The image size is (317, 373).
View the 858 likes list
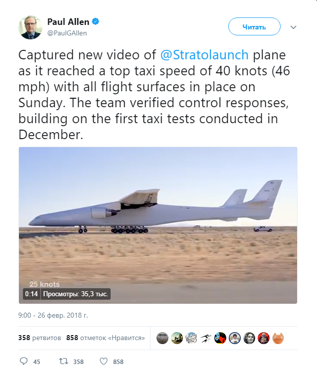click(x=105, y=338)
